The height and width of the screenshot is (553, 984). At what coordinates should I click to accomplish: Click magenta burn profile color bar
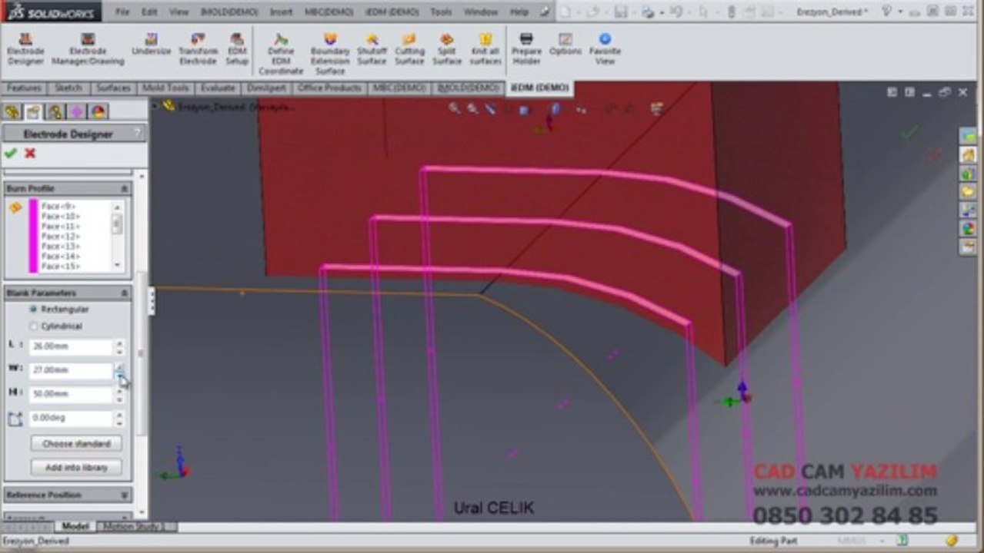(33, 236)
